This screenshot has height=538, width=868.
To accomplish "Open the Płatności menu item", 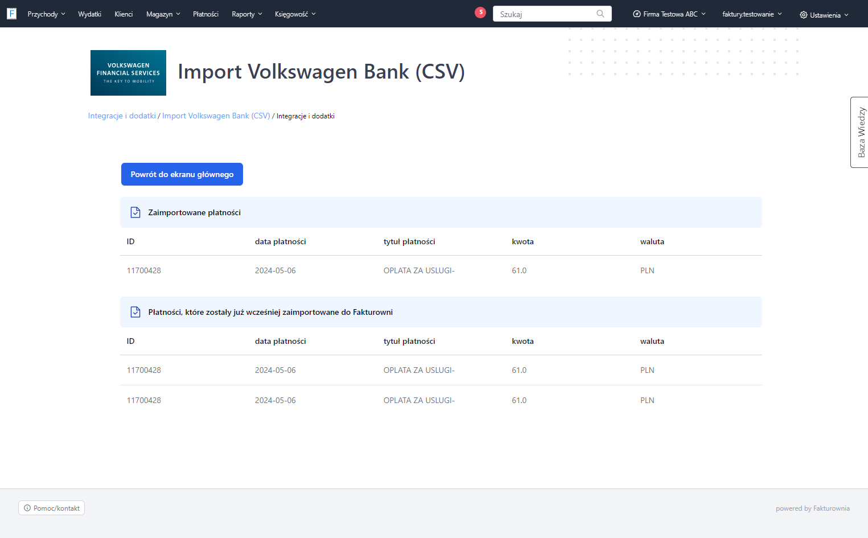I will click(x=205, y=14).
